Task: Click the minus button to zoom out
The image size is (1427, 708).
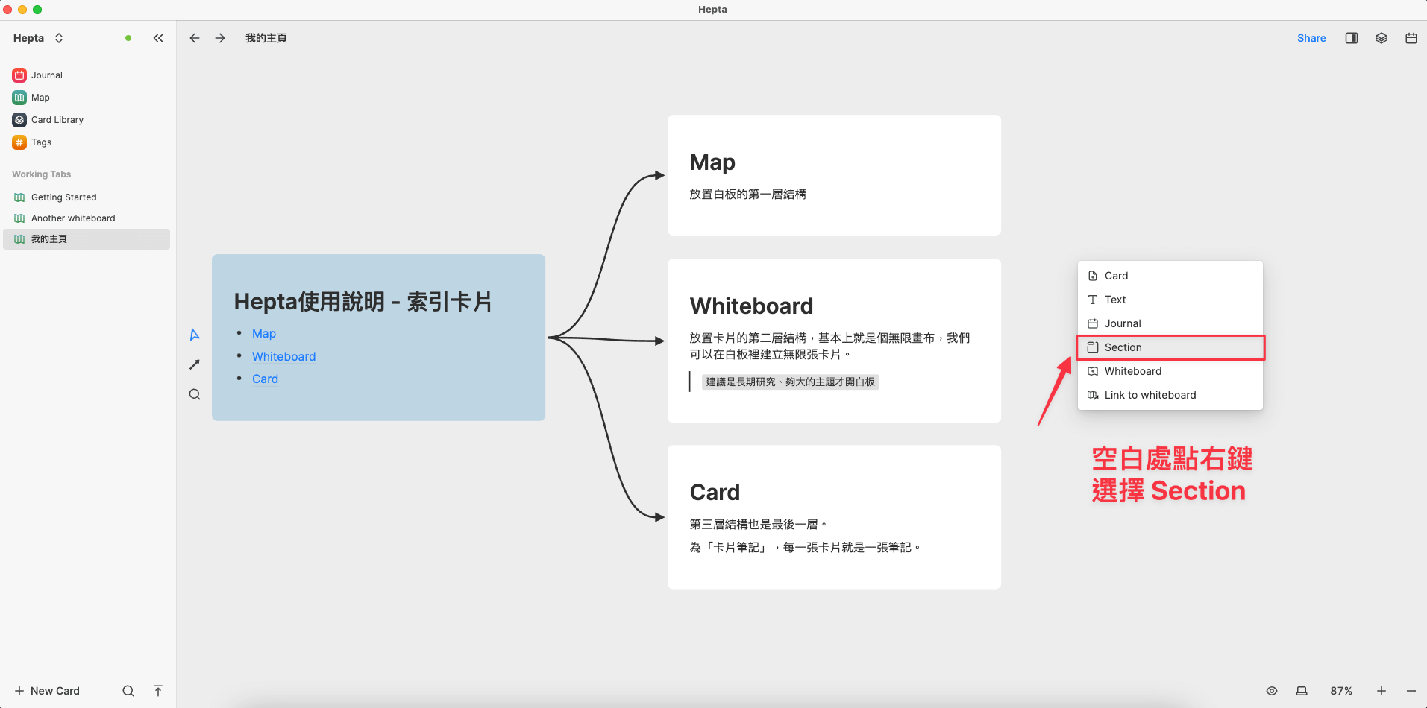Action: click(x=1408, y=691)
